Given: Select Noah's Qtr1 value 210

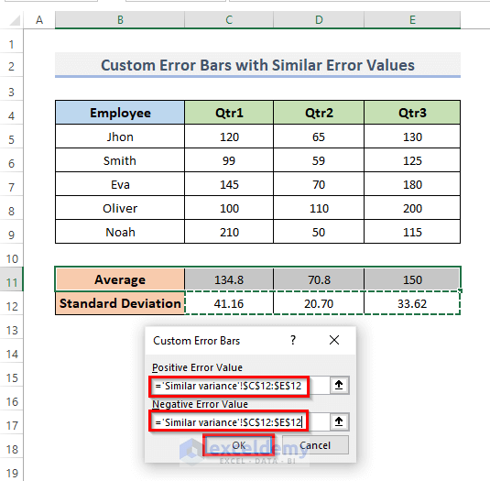Looking at the screenshot, I should 229,232.
